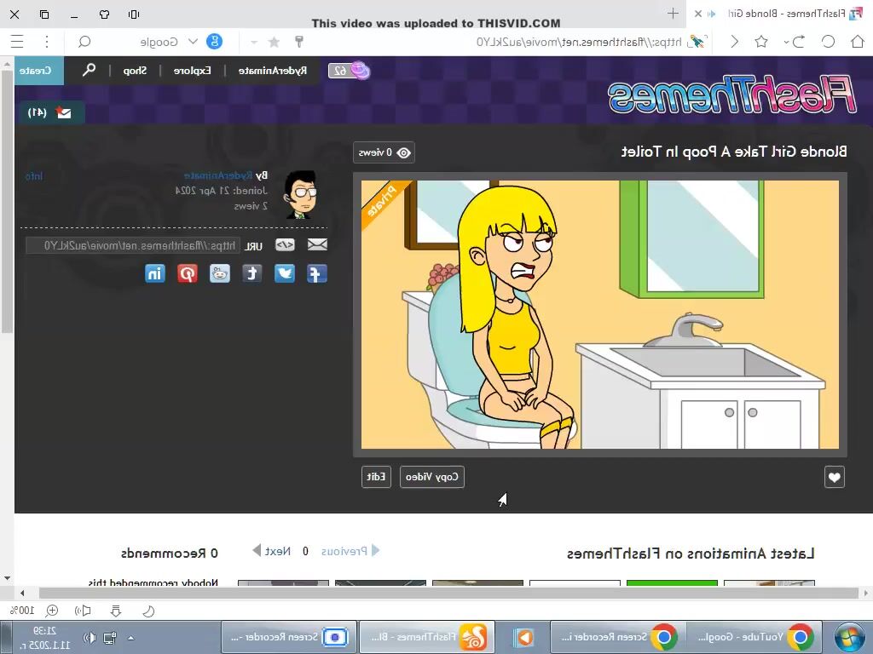Share the video on Tumblr

pyautogui.click(x=252, y=273)
